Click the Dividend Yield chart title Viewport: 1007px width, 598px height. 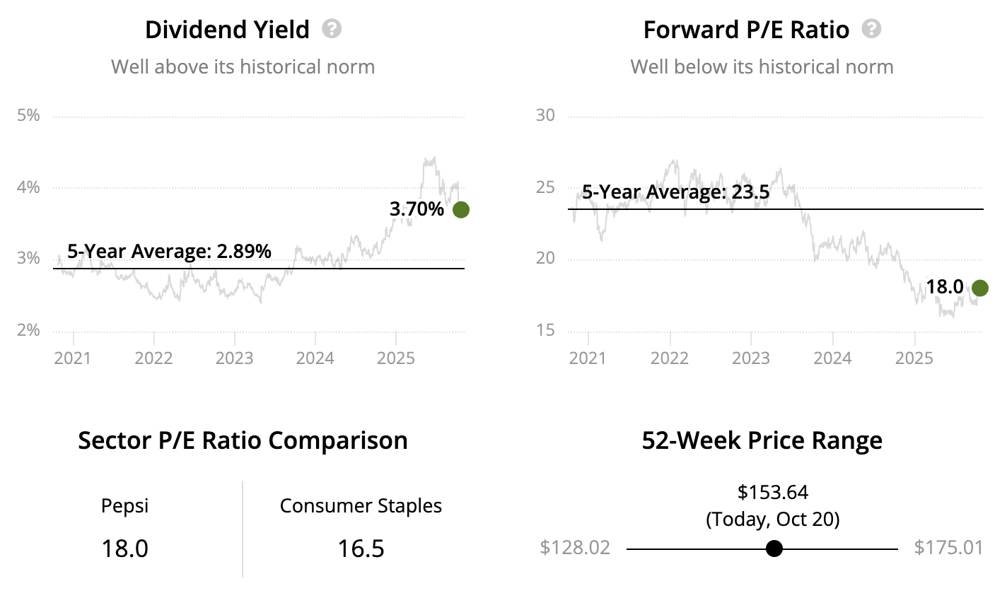coord(227,30)
